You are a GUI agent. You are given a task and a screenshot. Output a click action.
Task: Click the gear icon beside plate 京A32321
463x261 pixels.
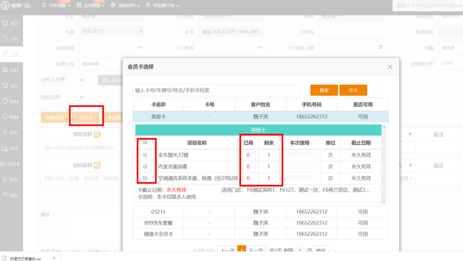click(141, 31)
